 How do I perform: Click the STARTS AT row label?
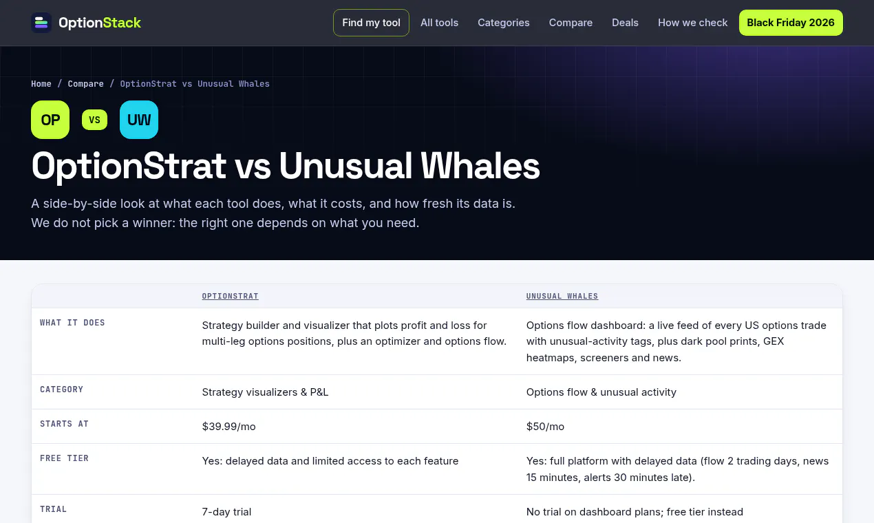click(64, 424)
